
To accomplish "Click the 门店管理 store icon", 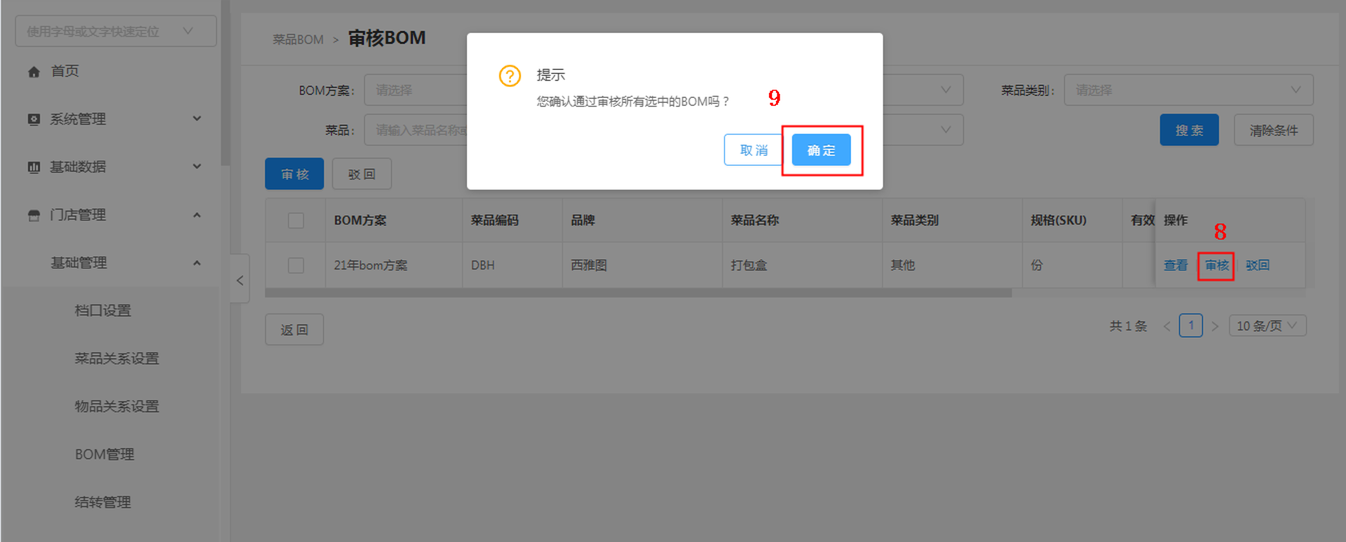I will coord(34,215).
